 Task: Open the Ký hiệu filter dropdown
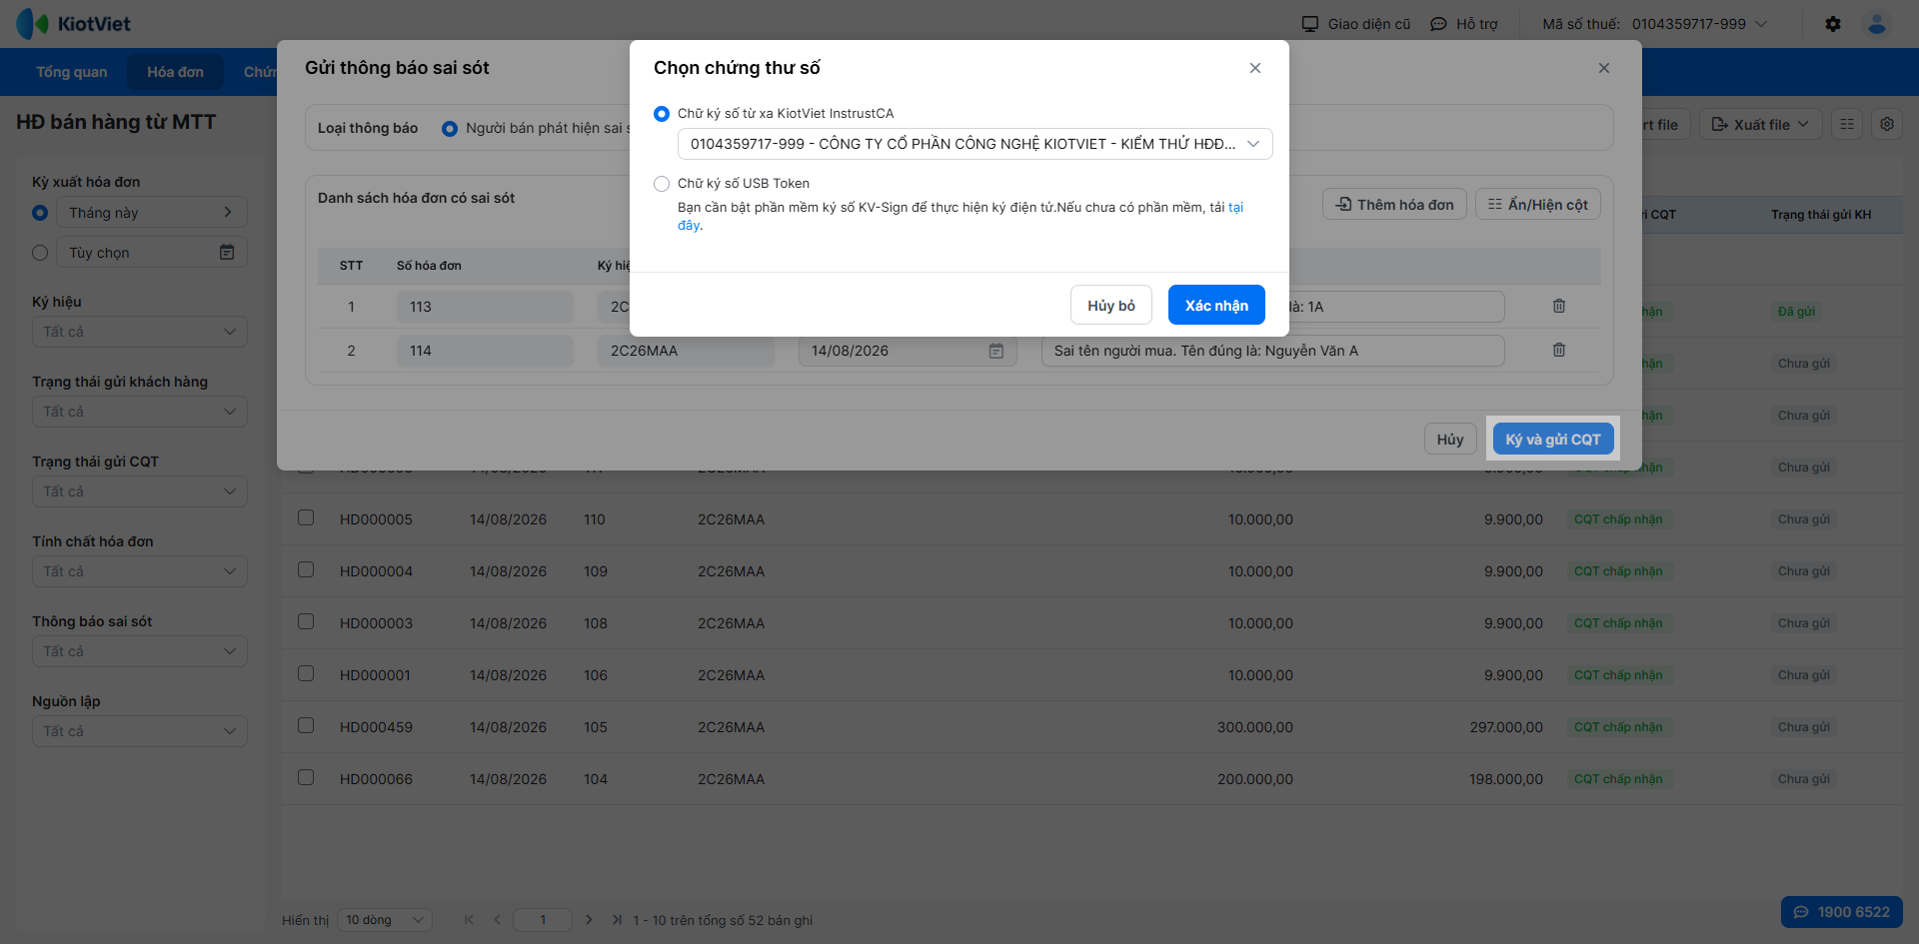pyautogui.click(x=140, y=332)
